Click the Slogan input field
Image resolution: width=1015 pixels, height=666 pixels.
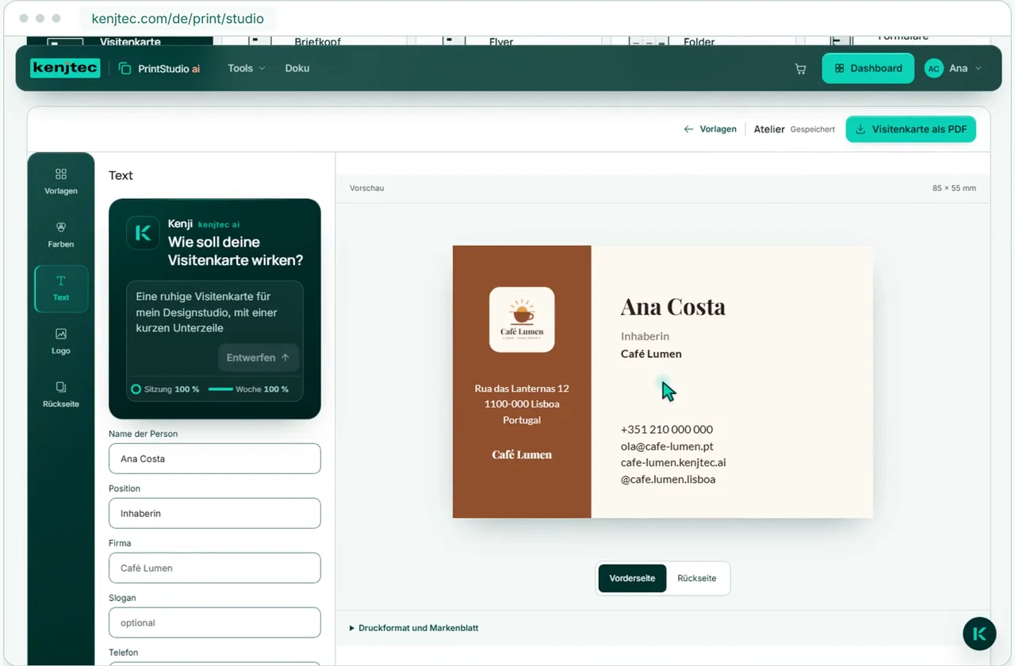click(215, 622)
